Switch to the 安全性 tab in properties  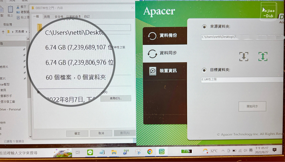tap(59, 17)
